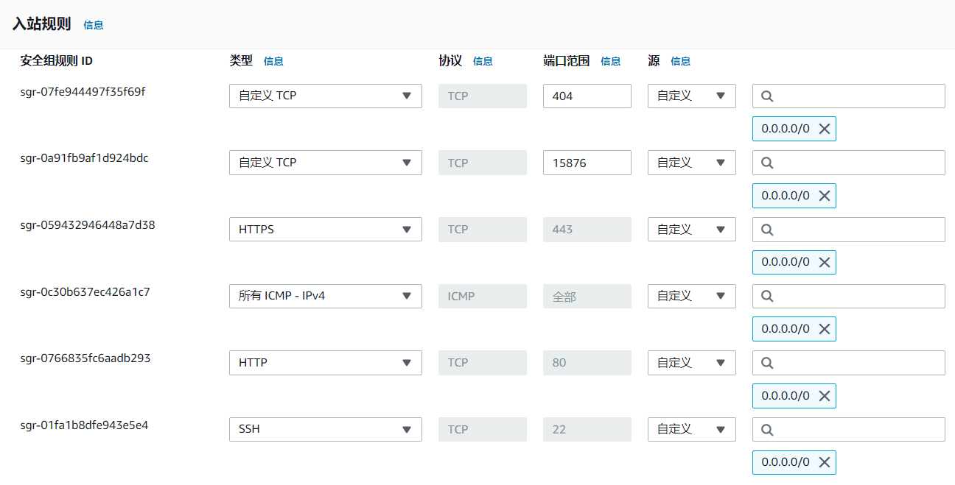Click 信息 link beside 源 header
The width and height of the screenshot is (955, 485).
[680, 61]
